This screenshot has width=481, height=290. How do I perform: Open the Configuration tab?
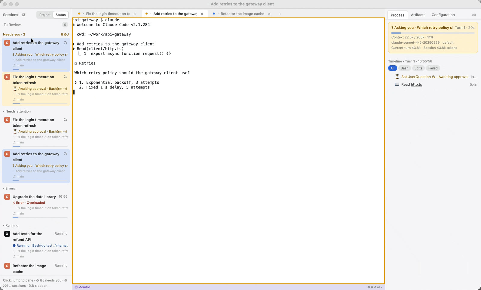tap(443, 15)
